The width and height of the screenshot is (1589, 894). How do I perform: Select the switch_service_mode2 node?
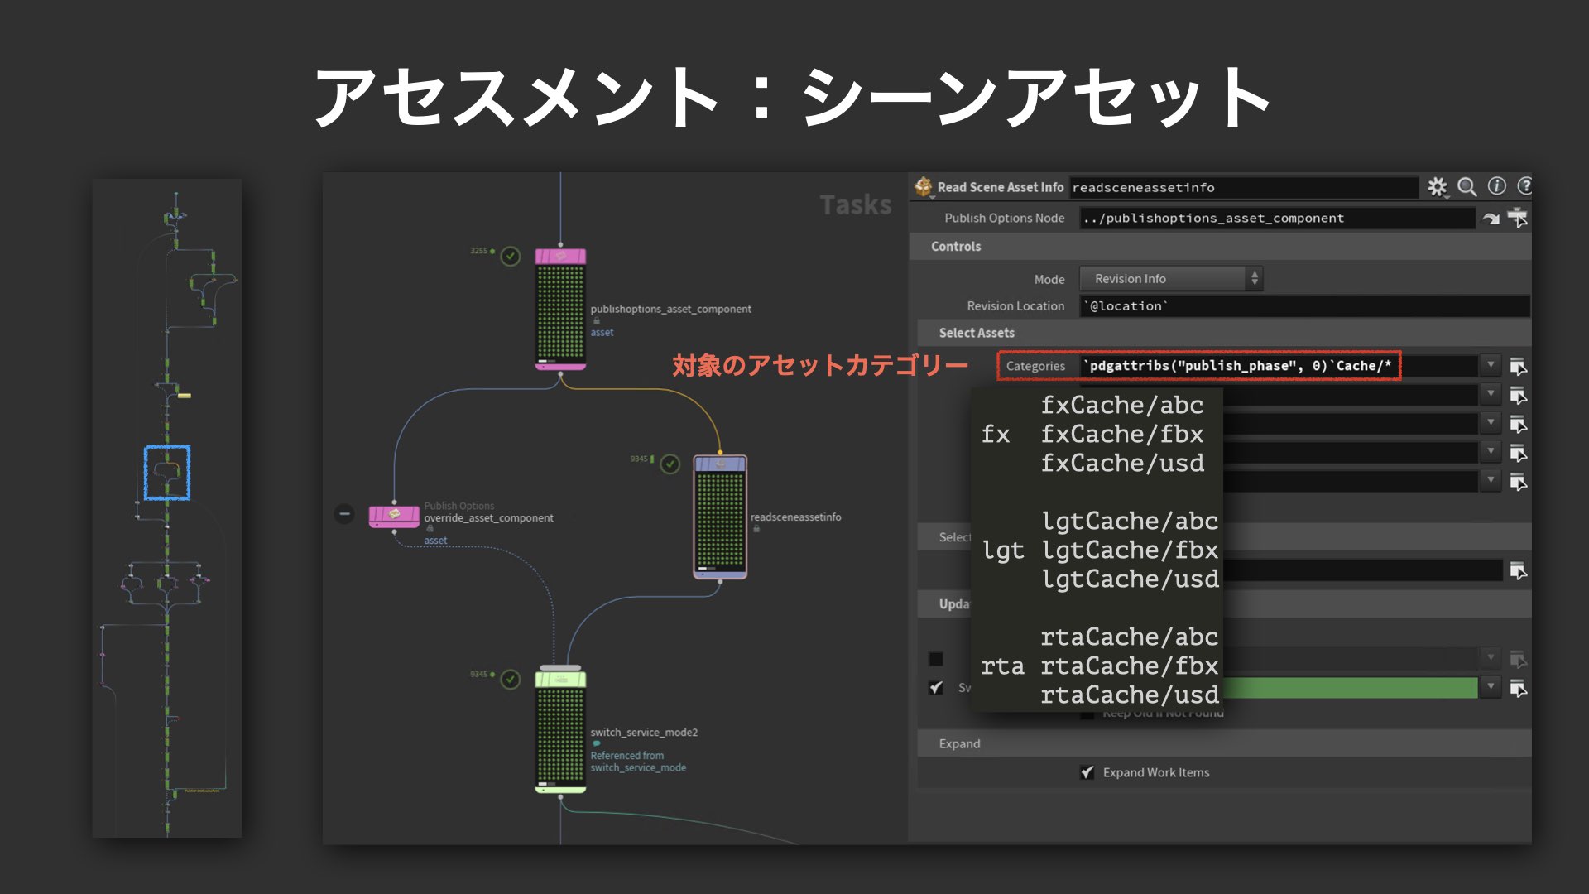pyautogui.click(x=560, y=732)
